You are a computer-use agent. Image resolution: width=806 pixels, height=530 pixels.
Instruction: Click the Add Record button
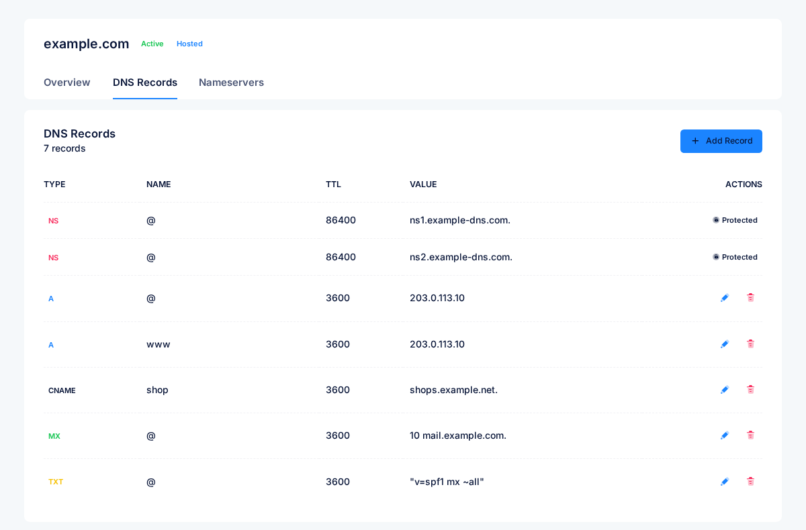click(721, 141)
